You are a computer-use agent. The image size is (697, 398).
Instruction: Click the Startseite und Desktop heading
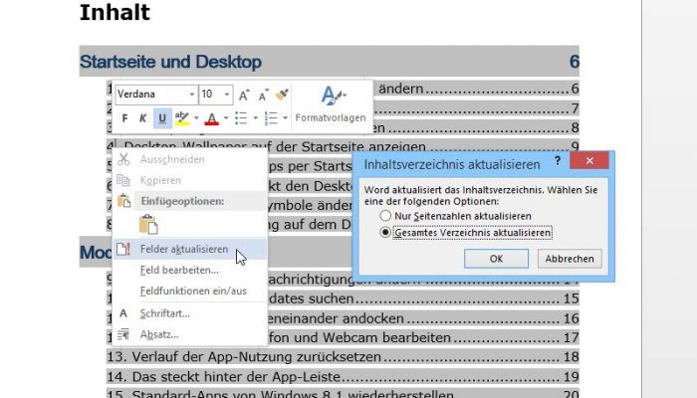(x=170, y=62)
